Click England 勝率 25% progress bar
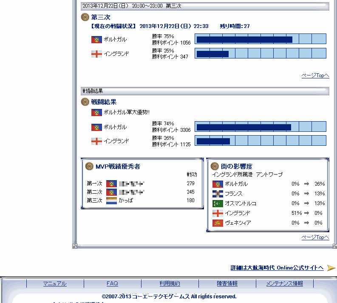Viewport: 337px width, 303px height. pos(261,53)
